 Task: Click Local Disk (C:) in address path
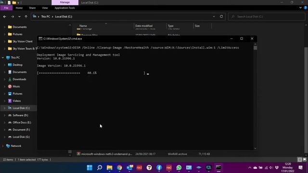tap(64, 17)
